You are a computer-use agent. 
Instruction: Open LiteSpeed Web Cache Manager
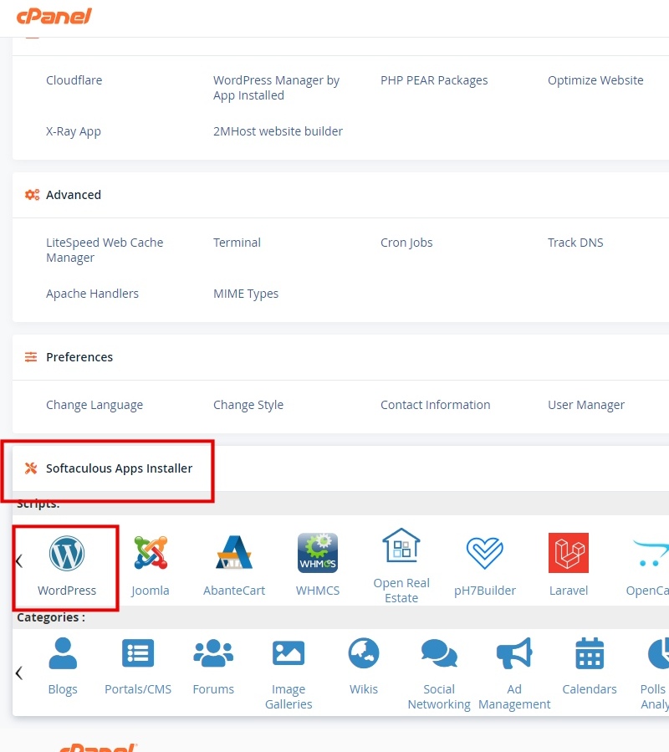point(105,250)
